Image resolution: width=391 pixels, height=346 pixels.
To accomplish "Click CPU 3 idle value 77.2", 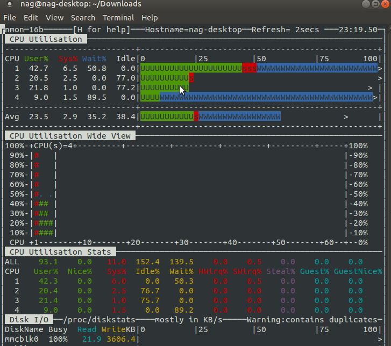I will 126,88.
